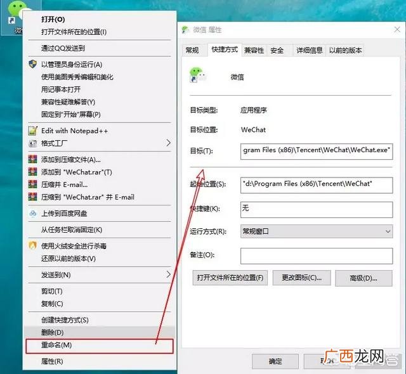Choose 以管理员身份运行(A)
Image resolution: width=406 pixels, height=374 pixels.
pos(99,64)
